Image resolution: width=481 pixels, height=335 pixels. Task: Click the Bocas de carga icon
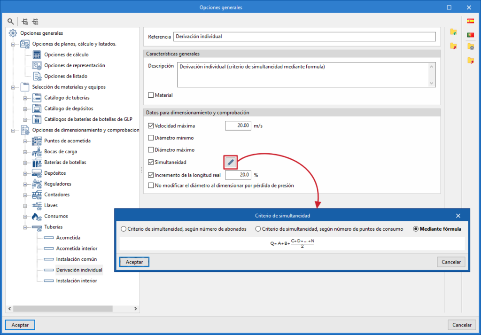click(x=37, y=152)
